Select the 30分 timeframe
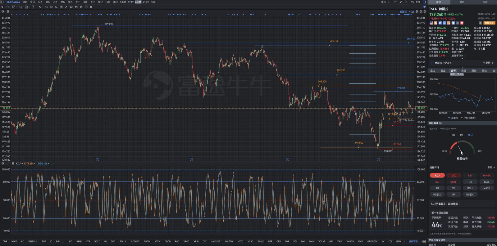The height and width of the screenshot is (246, 497). pyautogui.click(x=115, y=2)
